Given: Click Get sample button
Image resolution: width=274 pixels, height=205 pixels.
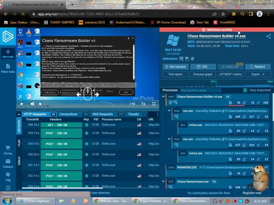Looking at the screenshot, I should click(x=175, y=66).
